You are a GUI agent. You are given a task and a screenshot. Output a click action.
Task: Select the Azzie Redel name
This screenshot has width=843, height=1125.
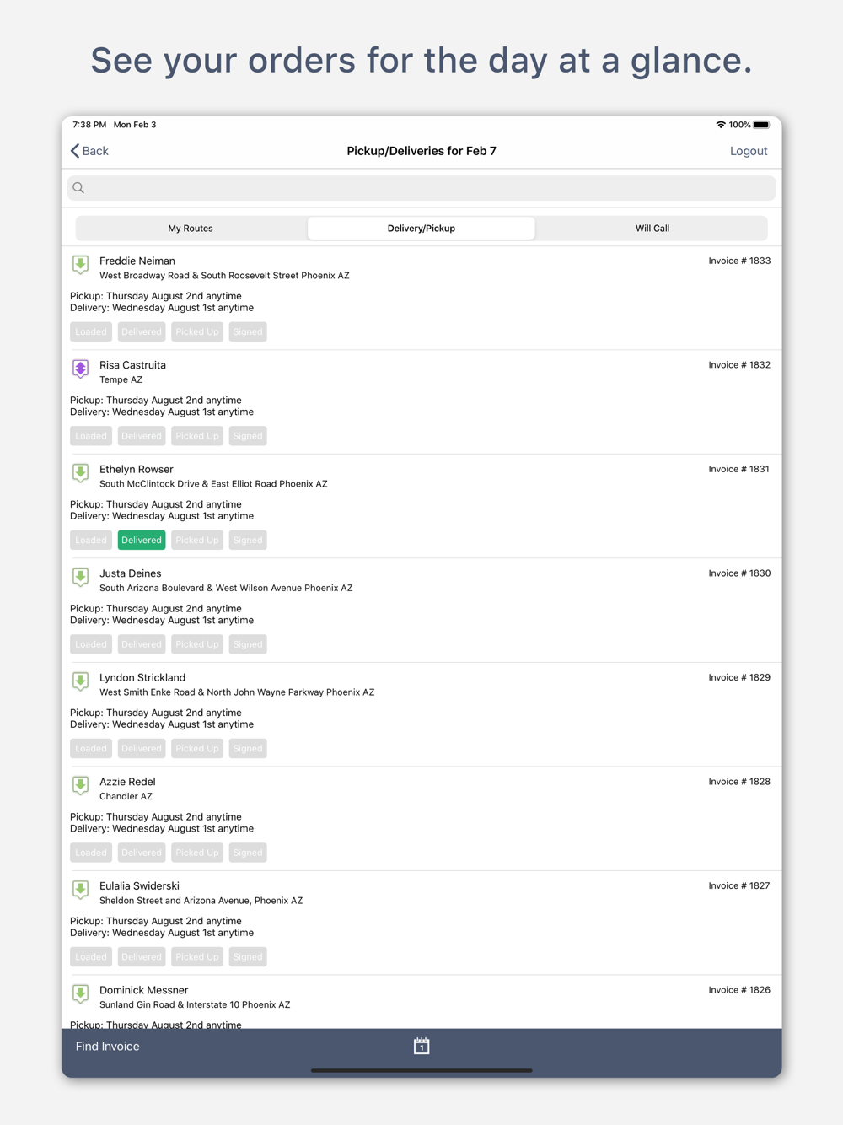click(x=127, y=782)
